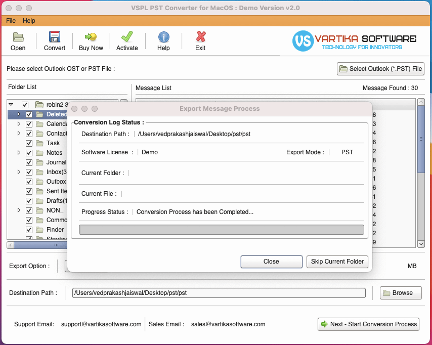Click the robin2 root folder icon

[39, 105]
